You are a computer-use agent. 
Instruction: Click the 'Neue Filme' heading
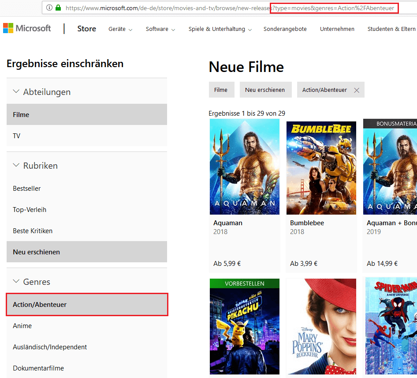246,67
